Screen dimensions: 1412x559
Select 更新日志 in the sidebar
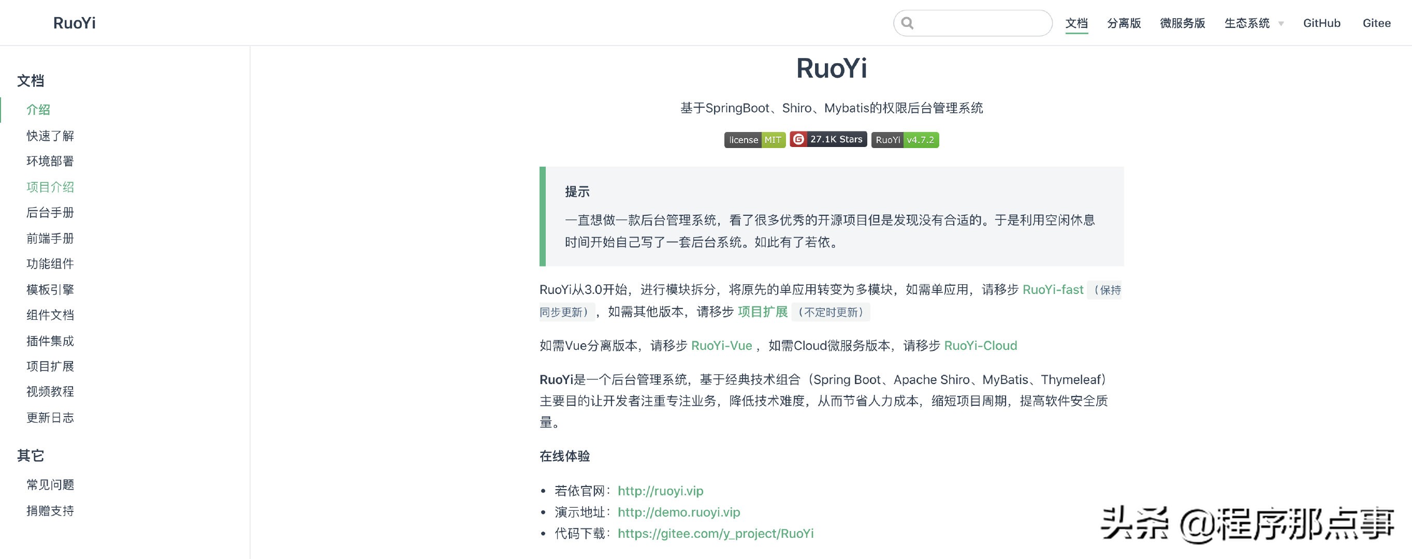[x=50, y=417]
